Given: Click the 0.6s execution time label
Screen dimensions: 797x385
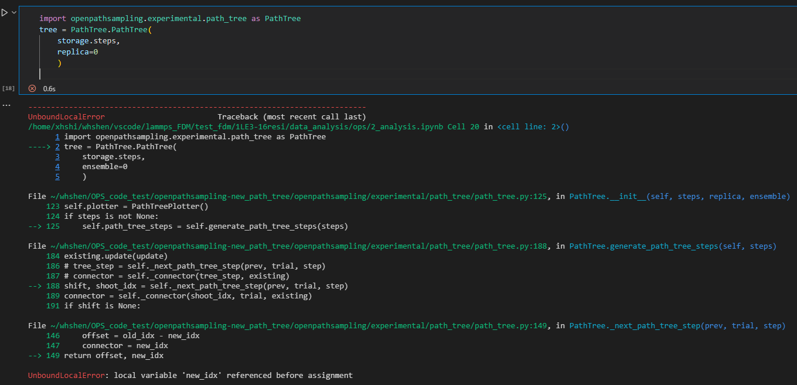Looking at the screenshot, I should 49,88.
